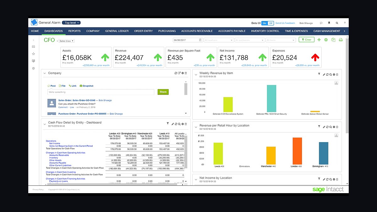Switch Beta UI to On
Viewport: 377px width, 212px height.
pos(265,23)
